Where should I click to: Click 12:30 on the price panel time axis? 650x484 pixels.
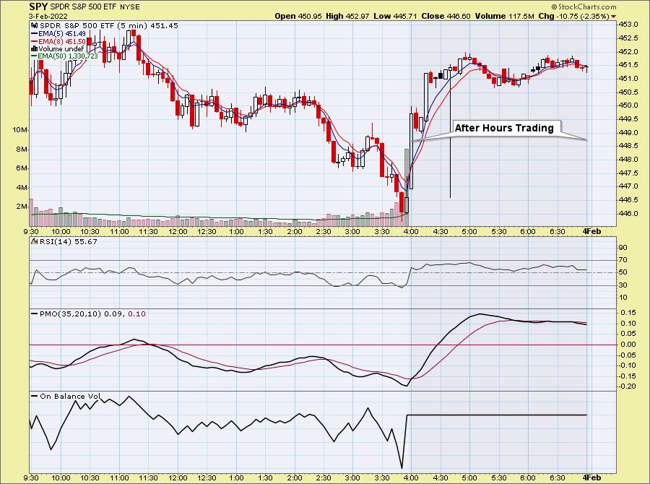[207, 231]
